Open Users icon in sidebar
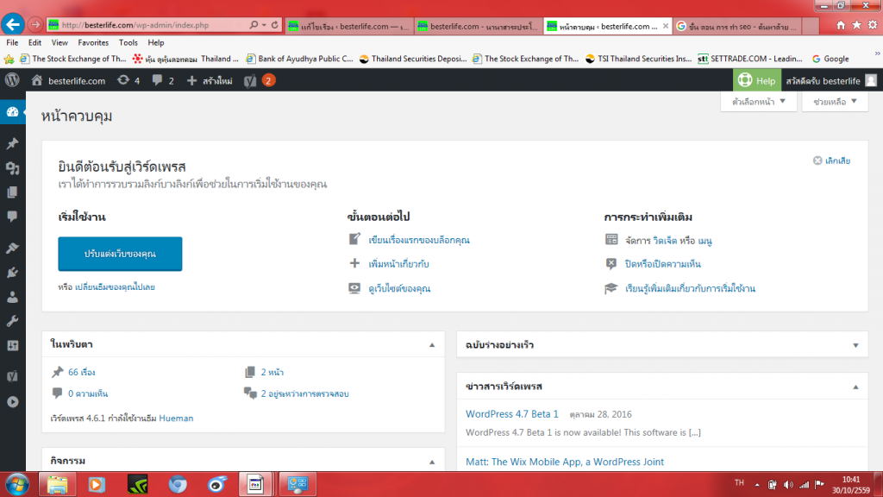 point(12,297)
